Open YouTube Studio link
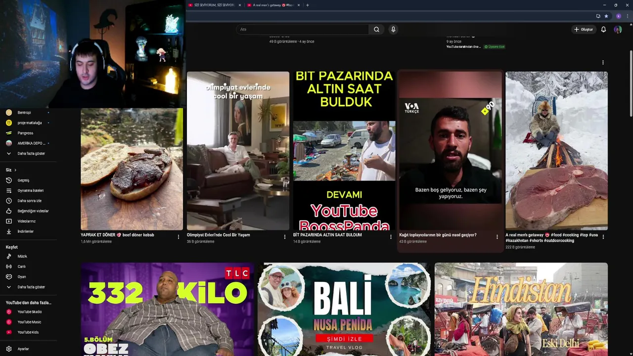Image resolution: width=633 pixels, height=356 pixels. pos(29,312)
